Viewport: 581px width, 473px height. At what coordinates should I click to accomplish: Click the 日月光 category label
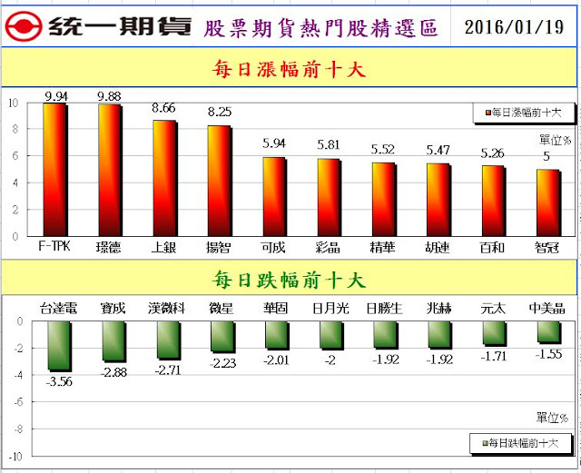coord(330,308)
